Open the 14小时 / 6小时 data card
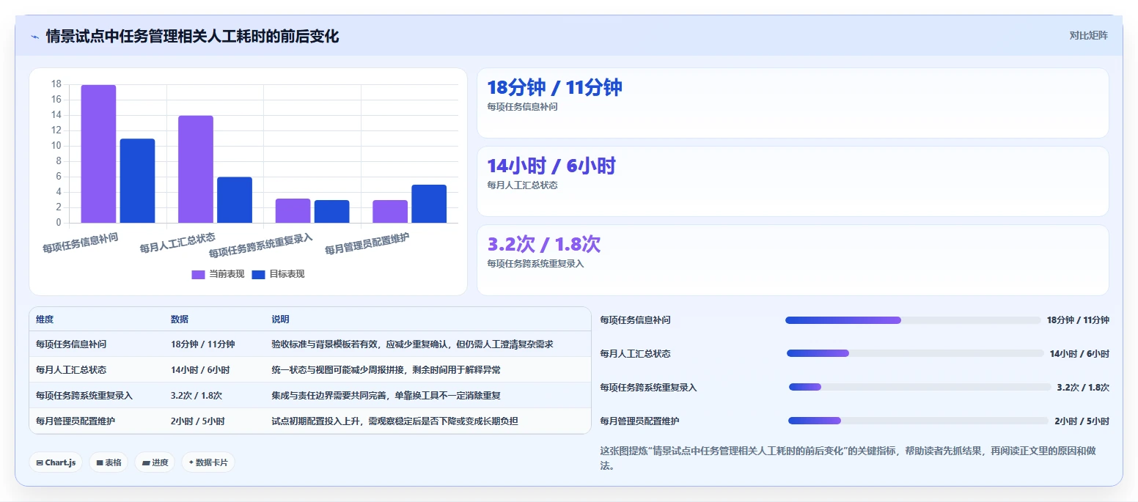This screenshot has width=1138, height=502. tap(793, 181)
